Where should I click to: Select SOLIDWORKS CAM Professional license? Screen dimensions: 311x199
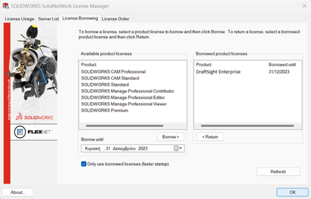coord(113,72)
